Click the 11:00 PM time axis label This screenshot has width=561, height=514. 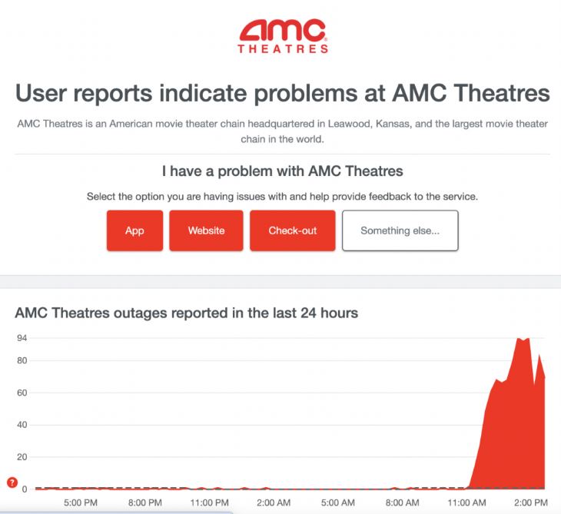(209, 503)
